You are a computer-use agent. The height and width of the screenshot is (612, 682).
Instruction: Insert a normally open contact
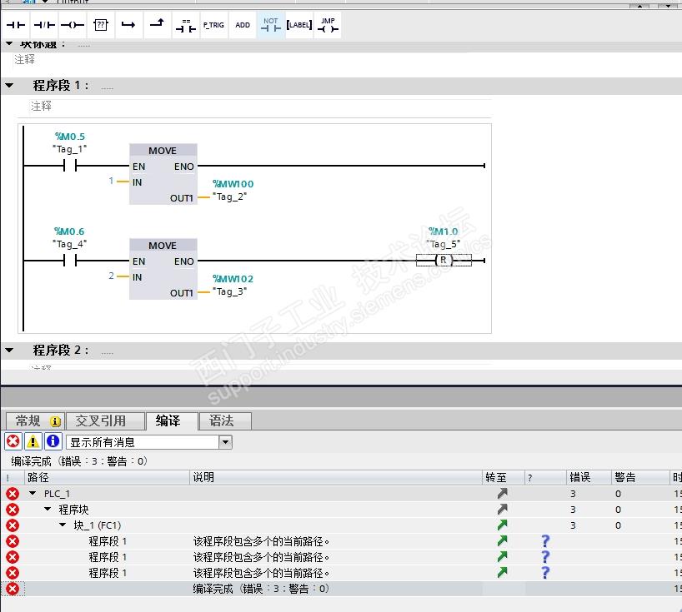click(x=16, y=25)
